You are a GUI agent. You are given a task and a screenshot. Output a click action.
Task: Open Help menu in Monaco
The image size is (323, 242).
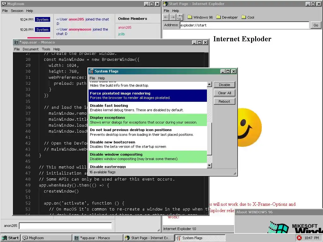click(57, 49)
